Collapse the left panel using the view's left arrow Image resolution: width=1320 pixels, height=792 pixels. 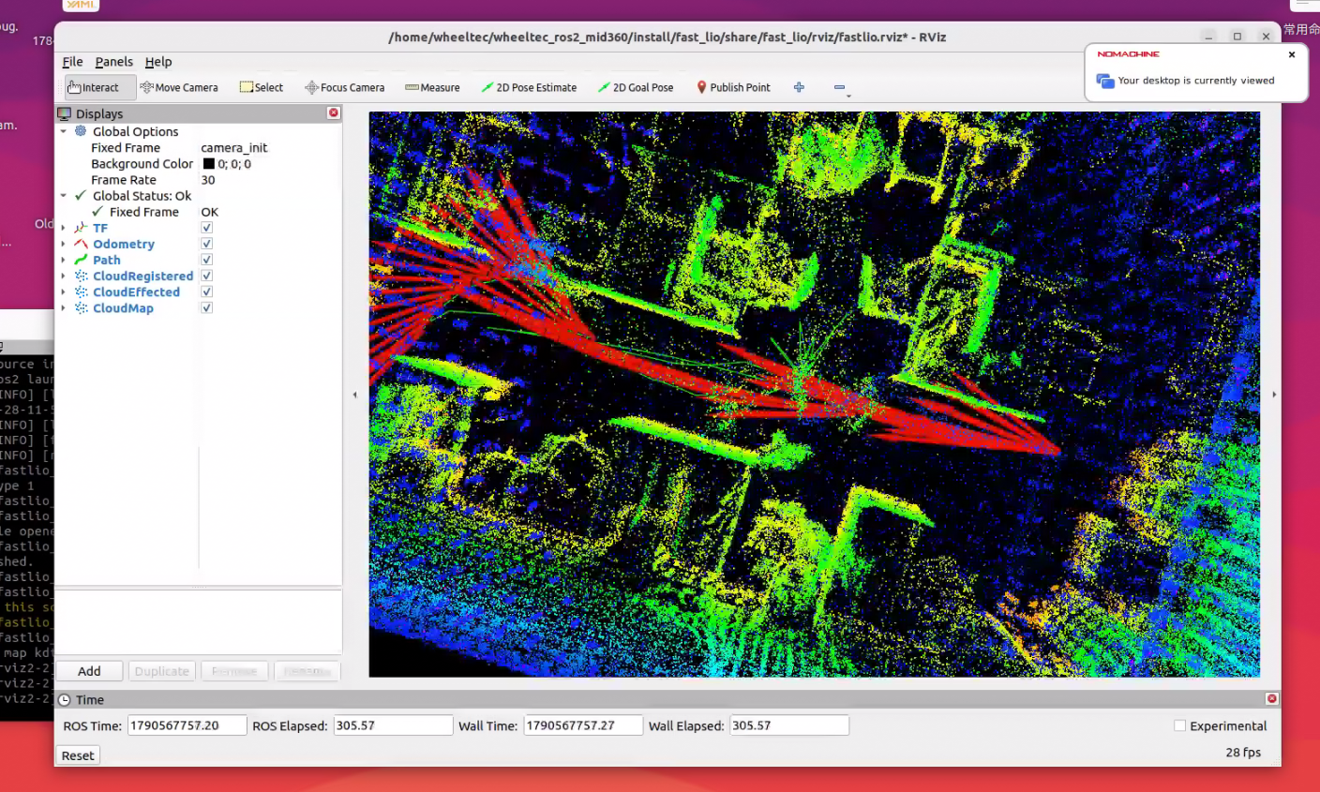pos(354,395)
